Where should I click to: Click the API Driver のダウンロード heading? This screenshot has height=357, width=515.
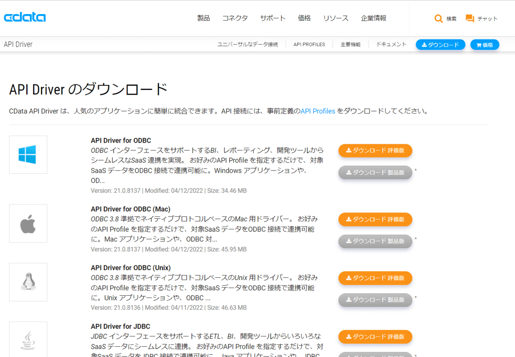(x=88, y=90)
